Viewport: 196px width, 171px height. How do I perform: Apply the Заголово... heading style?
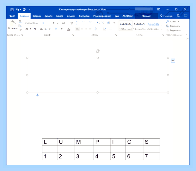coord(153,26)
